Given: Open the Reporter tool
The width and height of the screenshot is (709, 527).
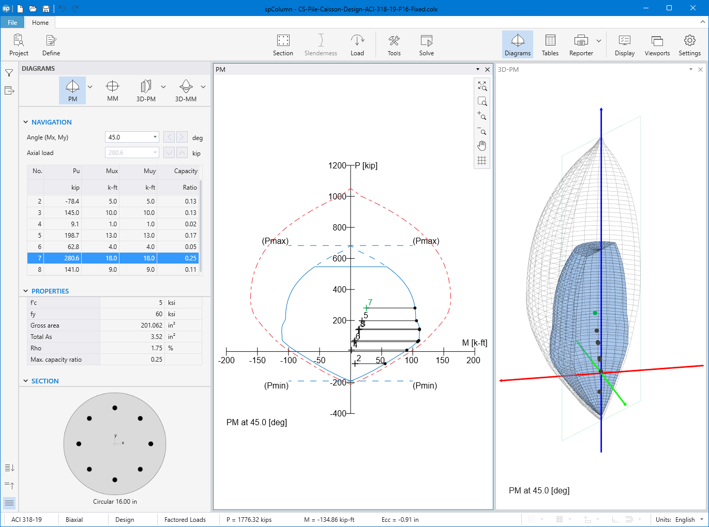Looking at the screenshot, I should coord(580,44).
